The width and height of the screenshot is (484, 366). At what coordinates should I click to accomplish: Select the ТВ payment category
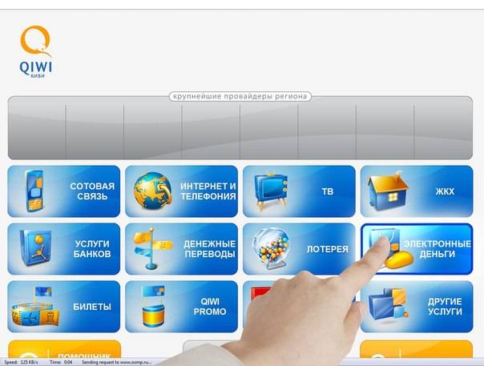click(299, 191)
